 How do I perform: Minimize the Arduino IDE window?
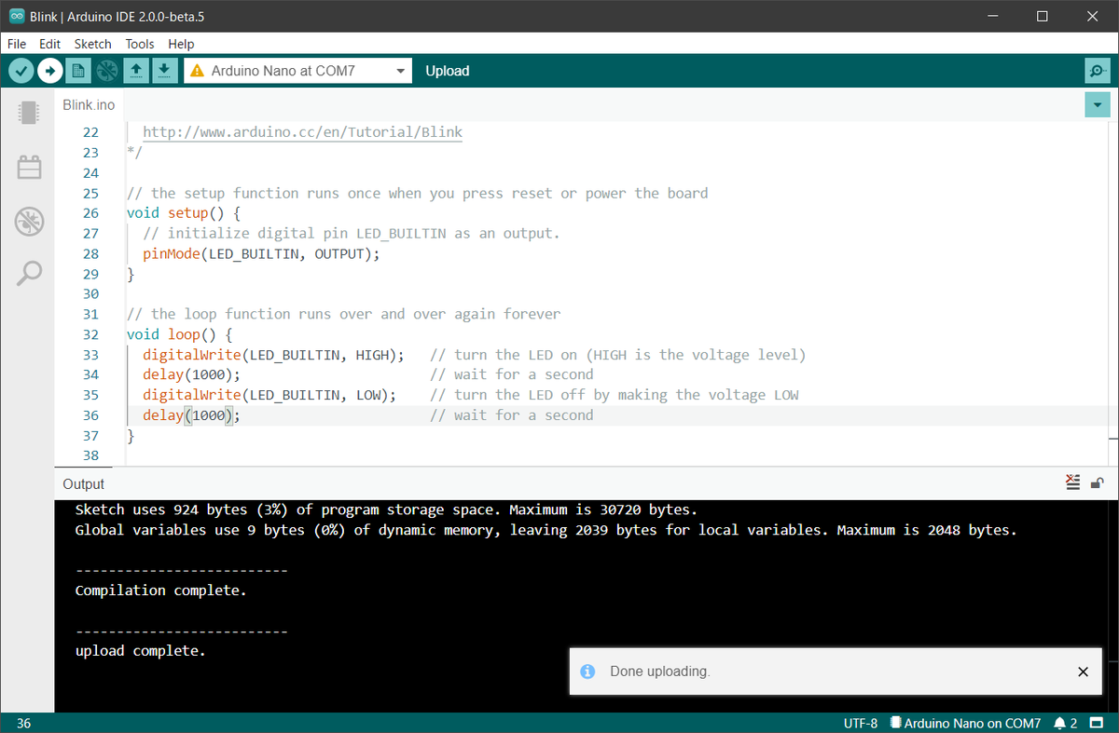click(x=992, y=16)
